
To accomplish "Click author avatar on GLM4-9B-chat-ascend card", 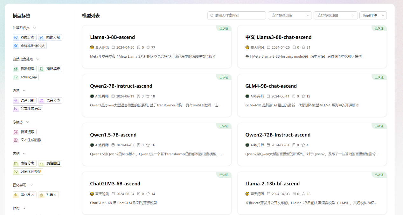I will tap(247, 96).
